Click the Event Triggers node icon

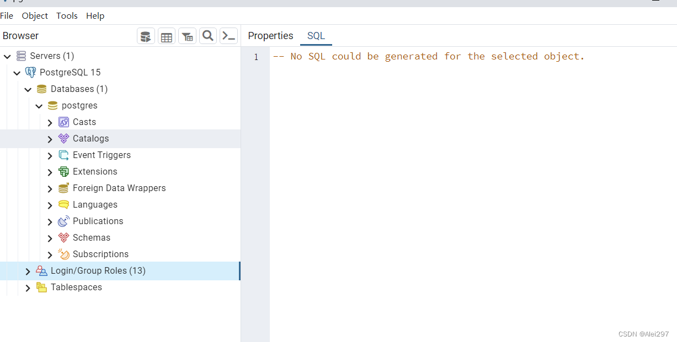pyautogui.click(x=64, y=155)
